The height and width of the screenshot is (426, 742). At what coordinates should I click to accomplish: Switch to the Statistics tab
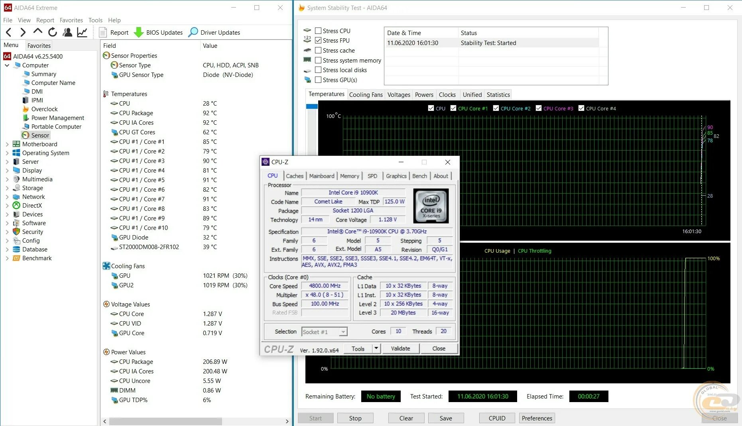498,94
